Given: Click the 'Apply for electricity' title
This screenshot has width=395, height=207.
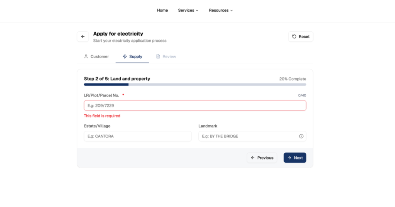Looking at the screenshot, I should pos(118,34).
